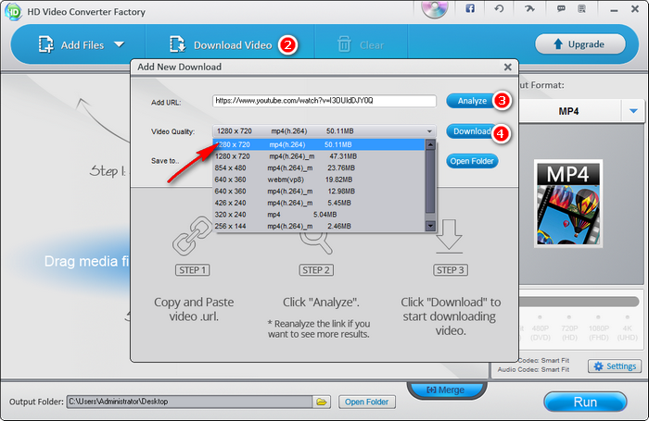Click the resolution quality slider track
Image resolution: width=649 pixels, height=421 pixels.
click(579, 302)
